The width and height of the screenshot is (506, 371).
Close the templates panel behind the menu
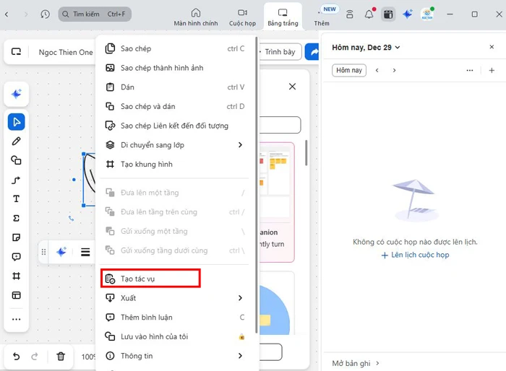click(x=292, y=87)
